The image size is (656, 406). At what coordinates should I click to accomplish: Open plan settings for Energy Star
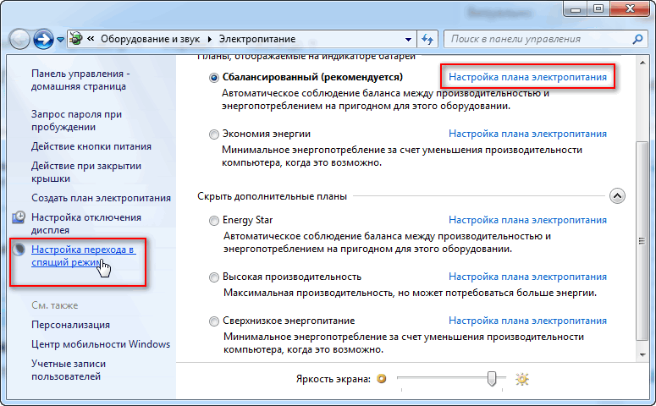pos(527,220)
